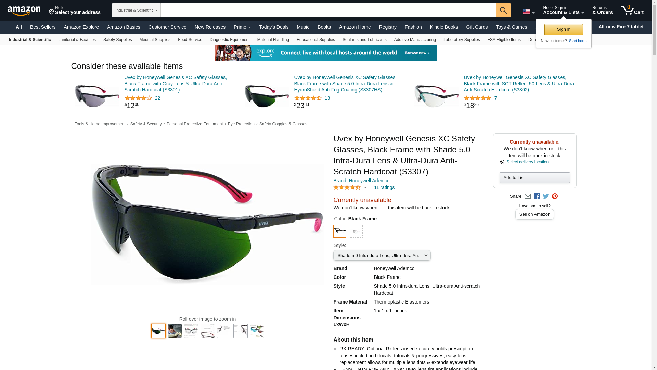Image resolution: width=657 pixels, height=370 pixels.
Task: Click the Add to List button
Action: 534,177
